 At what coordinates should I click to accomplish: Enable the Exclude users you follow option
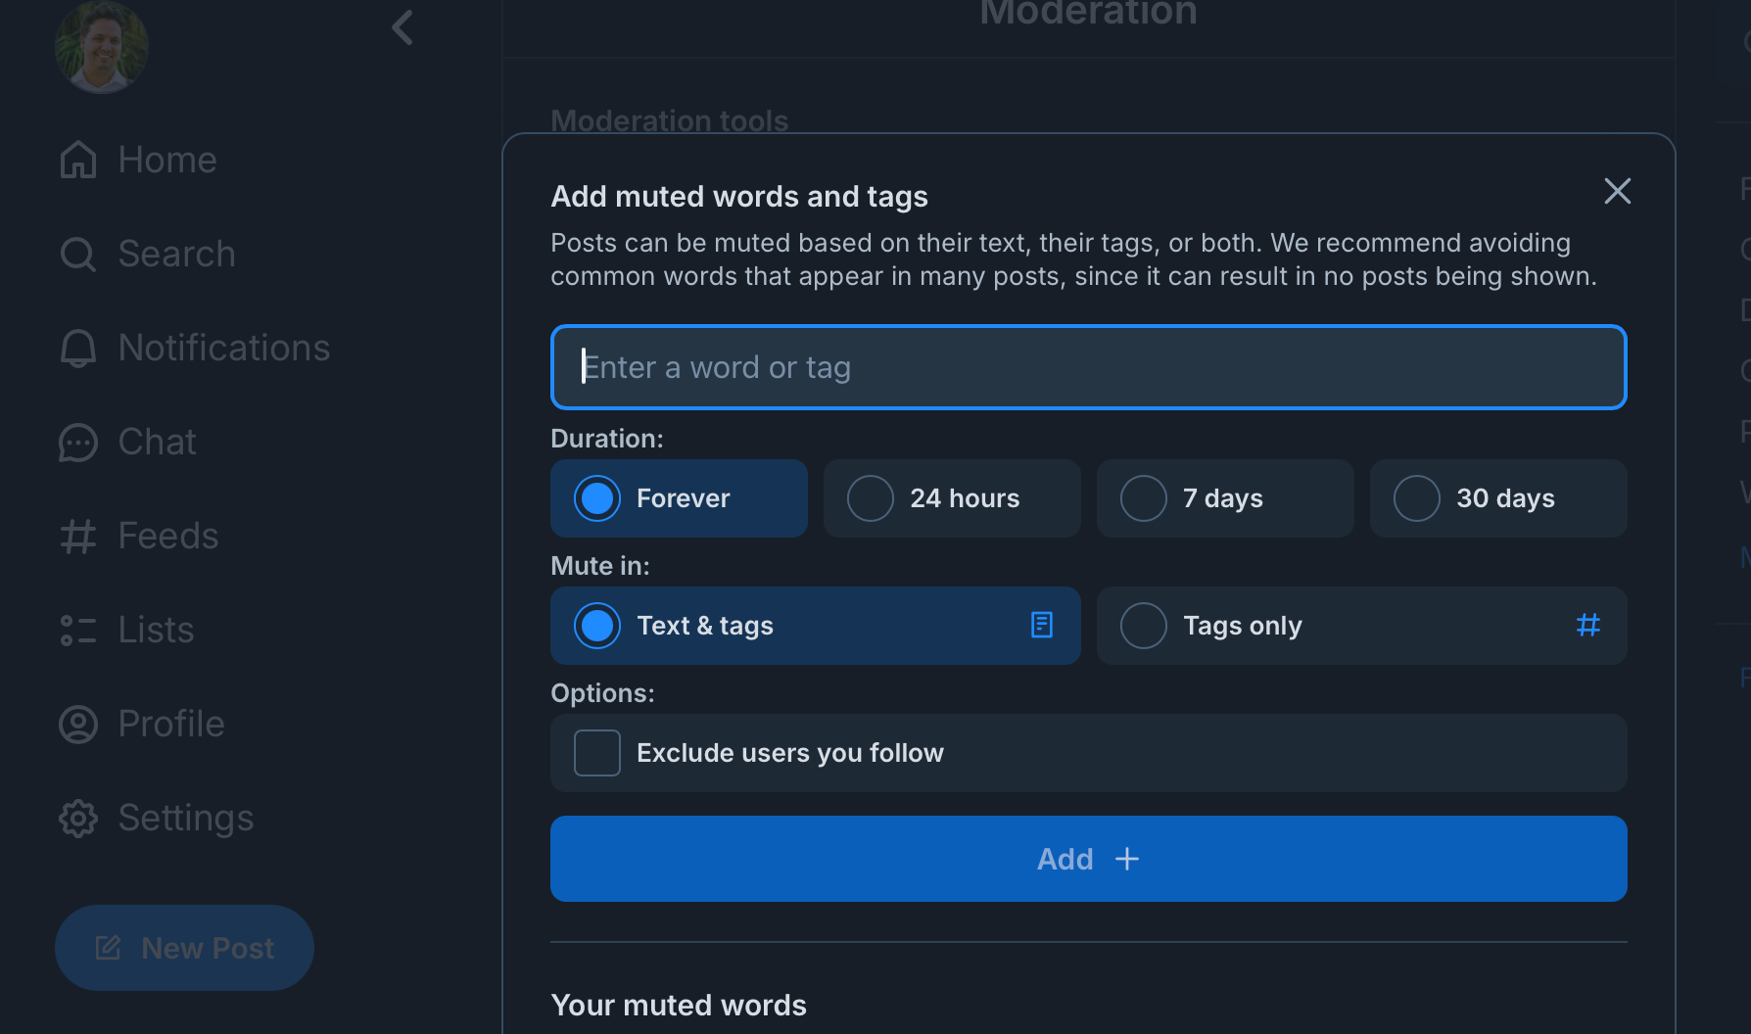click(x=596, y=752)
